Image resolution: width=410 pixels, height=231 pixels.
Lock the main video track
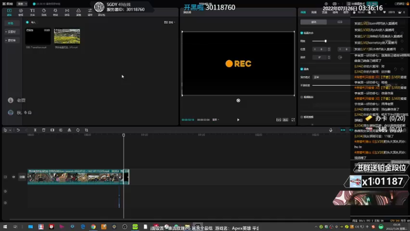click(5, 177)
